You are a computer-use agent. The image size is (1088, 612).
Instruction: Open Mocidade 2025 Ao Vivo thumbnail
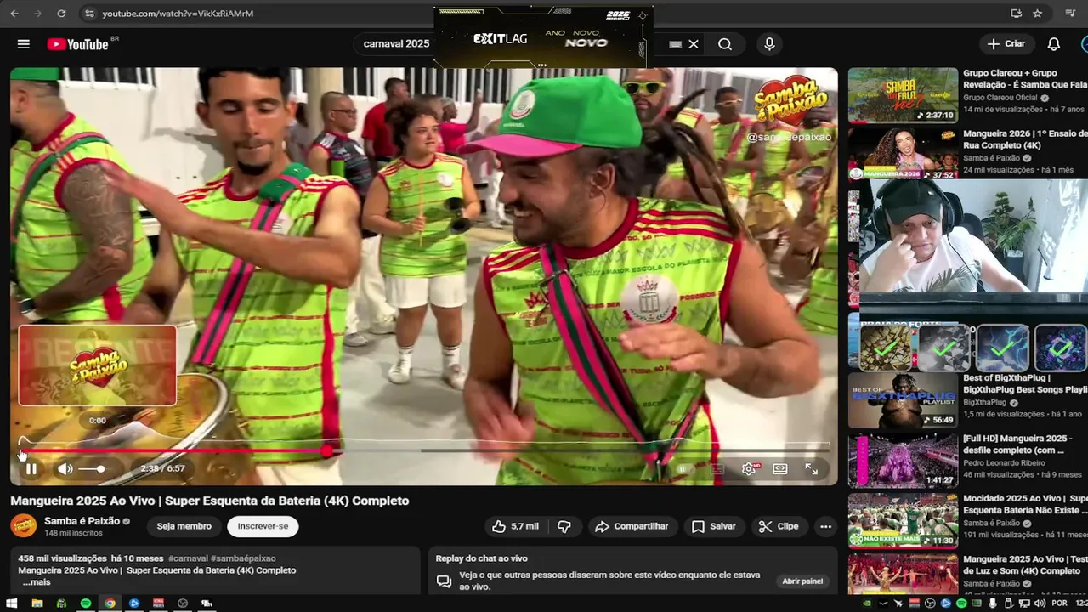pos(903,520)
